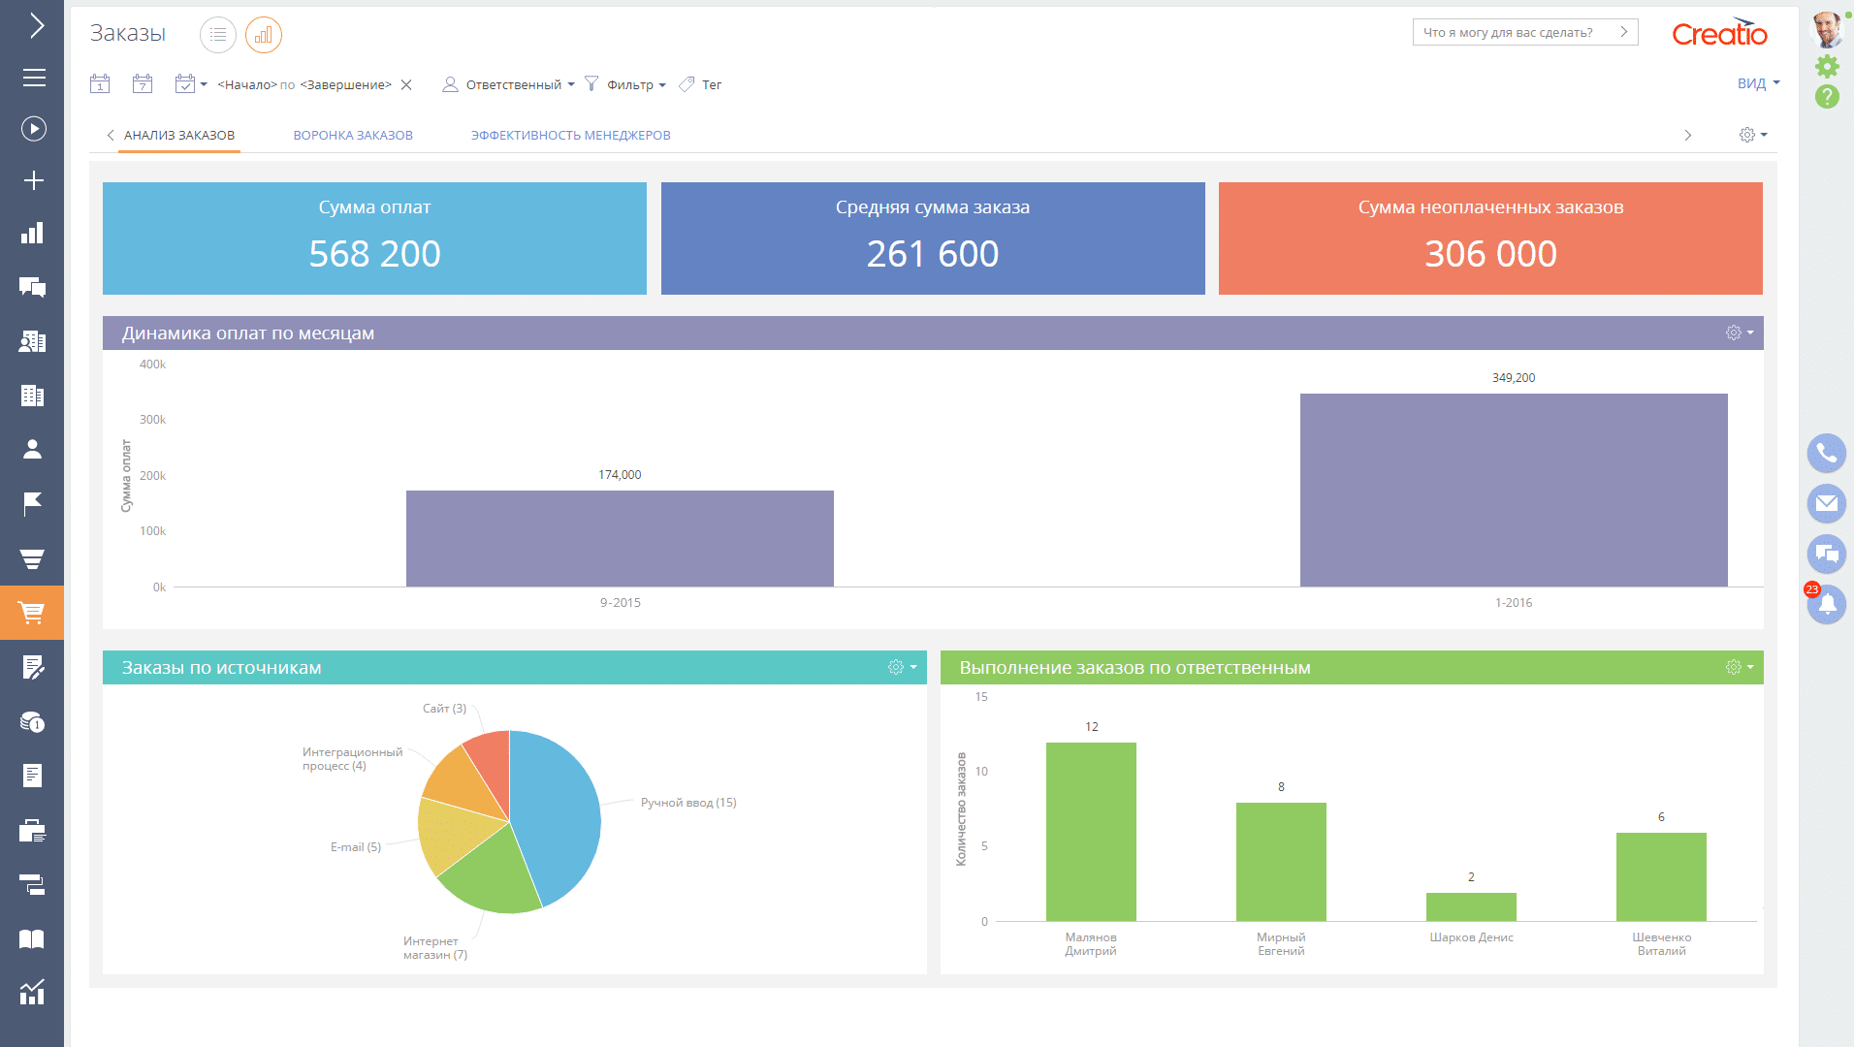Open the Фильтр dropdown menu
This screenshot has width=1854, height=1047.
click(625, 84)
